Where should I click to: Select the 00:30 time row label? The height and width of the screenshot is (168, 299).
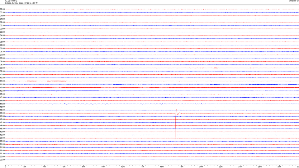click(2, 12)
